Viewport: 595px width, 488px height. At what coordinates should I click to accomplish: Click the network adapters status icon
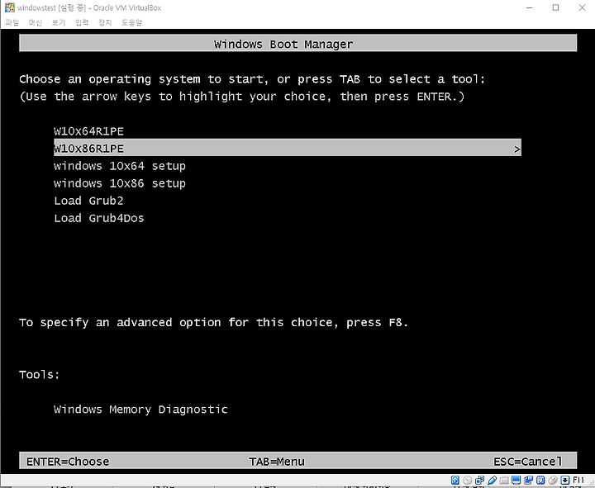pos(479,480)
